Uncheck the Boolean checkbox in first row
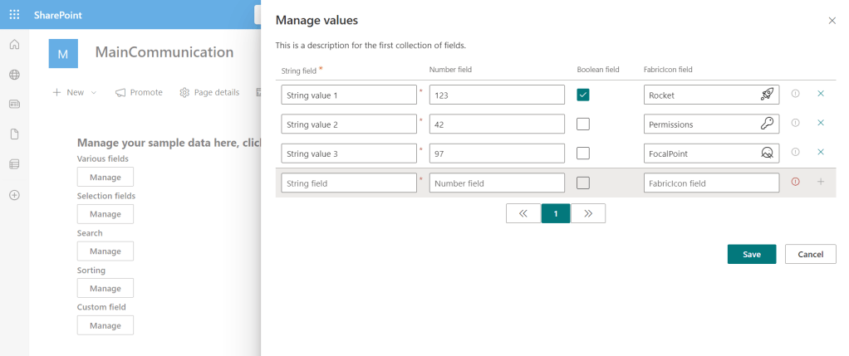 point(583,95)
